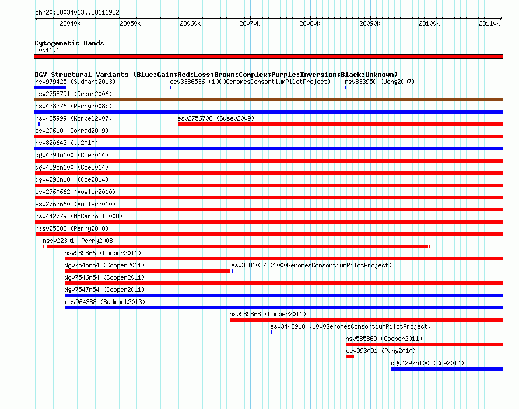Open the dgv4296n100 (Coe2014) variant label

click(72, 179)
